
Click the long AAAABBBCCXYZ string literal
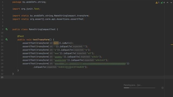coord(90,64)
